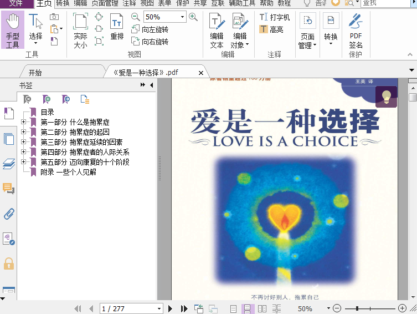Open Edit Object tool (编辑对象)
This screenshot has height=314, width=417.
(x=240, y=31)
